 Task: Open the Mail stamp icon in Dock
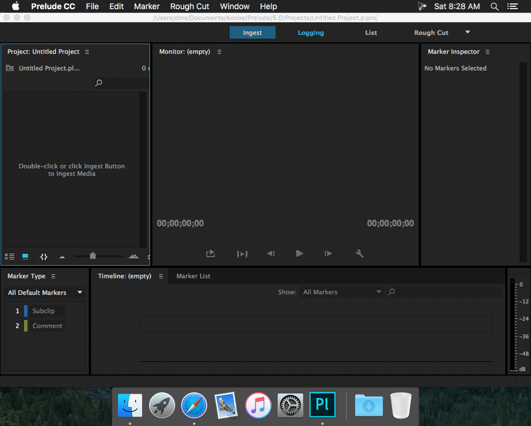click(x=226, y=405)
